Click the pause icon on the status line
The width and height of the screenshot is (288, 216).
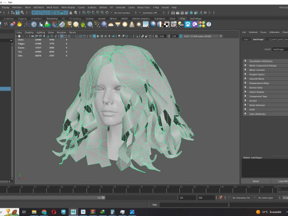click(205, 13)
